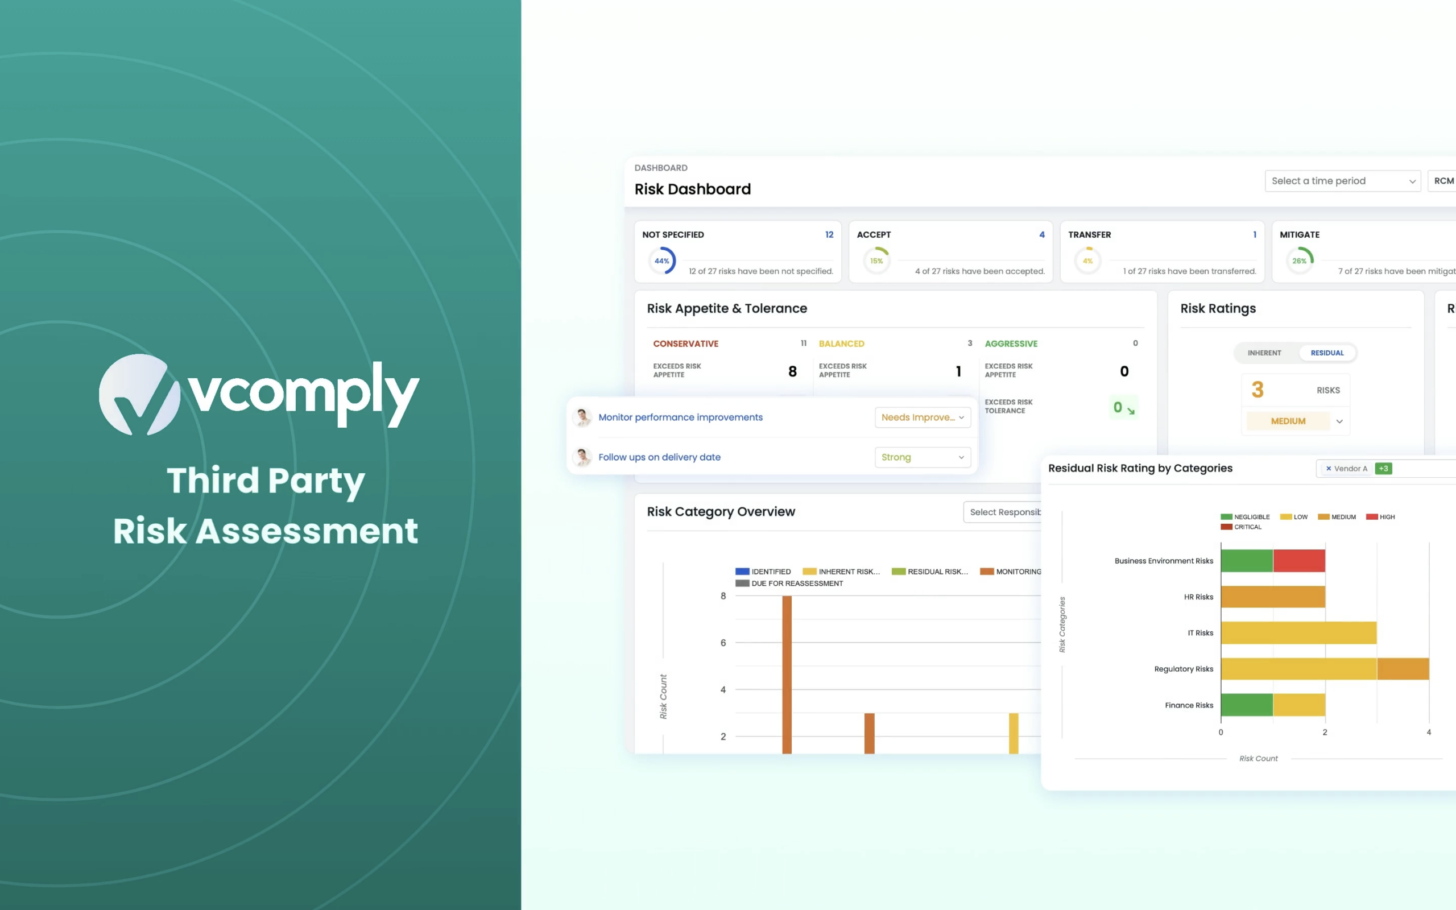Click the orange Regulatory Risks bar segment
The image size is (1456, 910).
[1403, 669]
